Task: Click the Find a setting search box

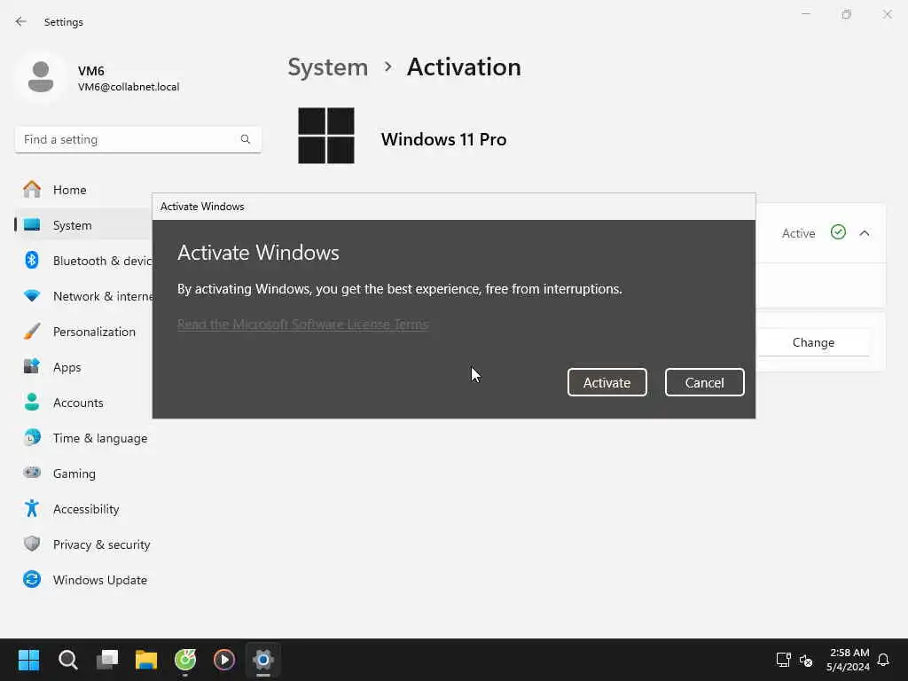Action: 137,139
